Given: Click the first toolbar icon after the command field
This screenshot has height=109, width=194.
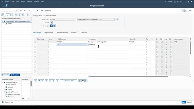Looking at the screenshot, I should pyautogui.click(x=21, y=11).
